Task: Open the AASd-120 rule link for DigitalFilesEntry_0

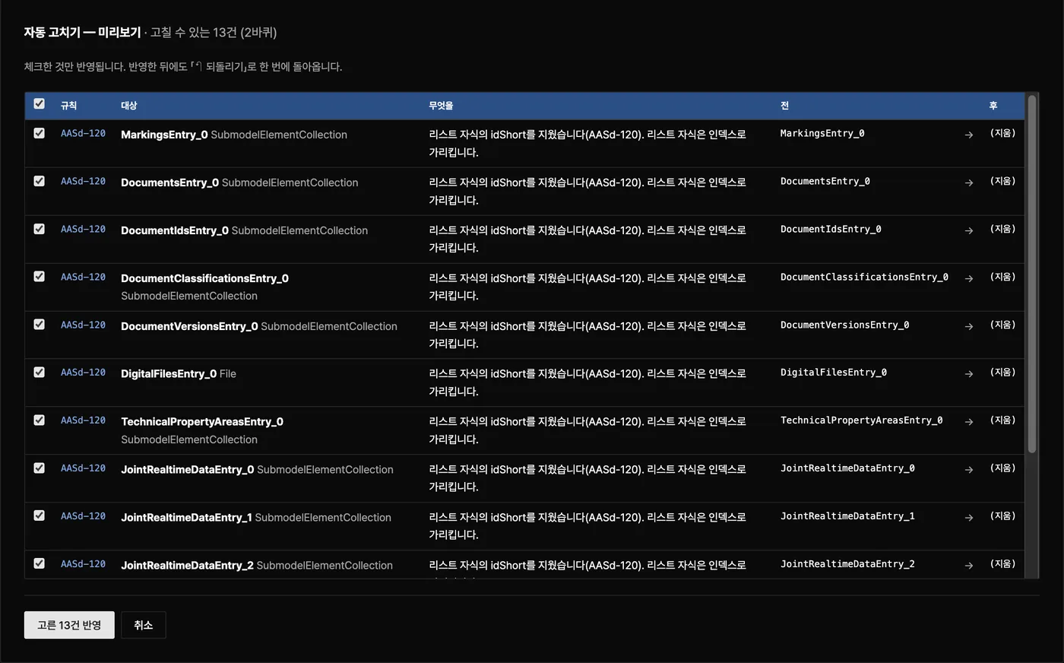Action: coord(84,373)
